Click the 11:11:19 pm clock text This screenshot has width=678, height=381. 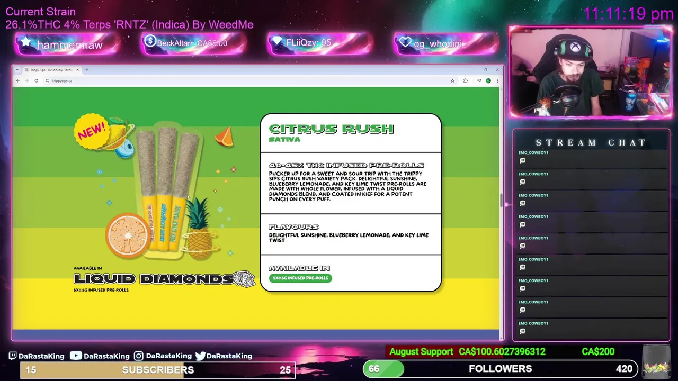tap(628, 14)
